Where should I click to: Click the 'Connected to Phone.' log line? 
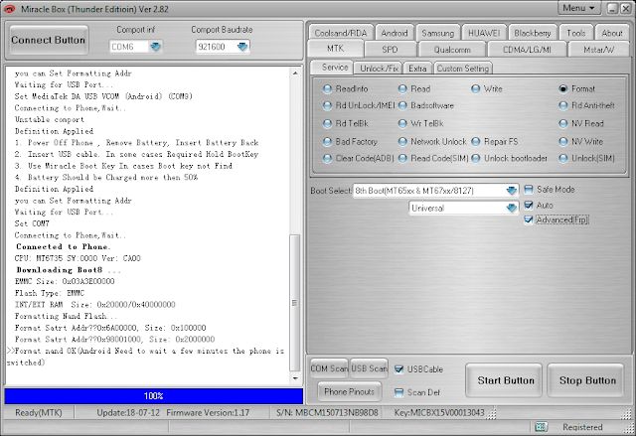pos(64,246)
